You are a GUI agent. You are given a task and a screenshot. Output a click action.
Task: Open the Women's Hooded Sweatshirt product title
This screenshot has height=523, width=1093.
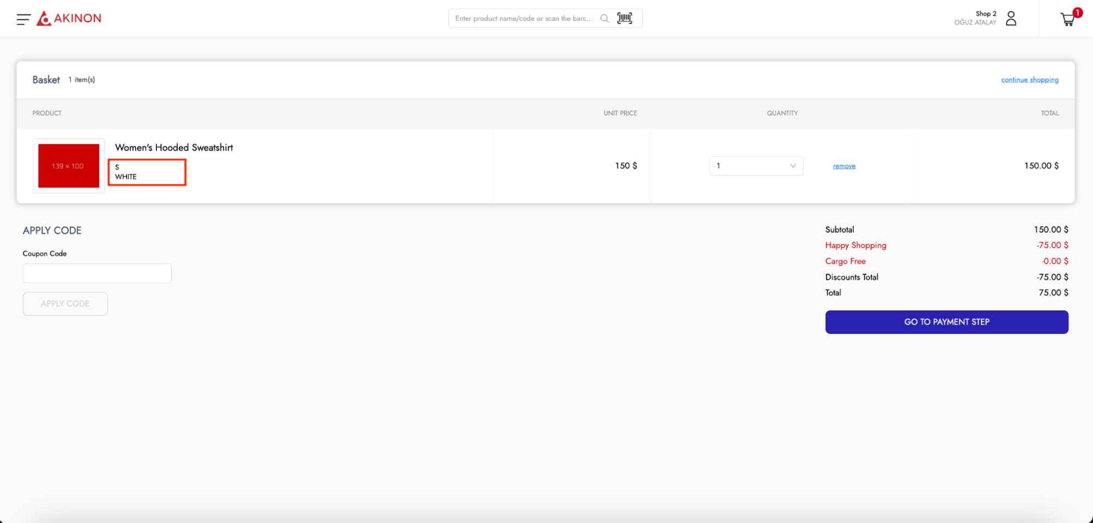pyautogui.click(x=174, y=148)
